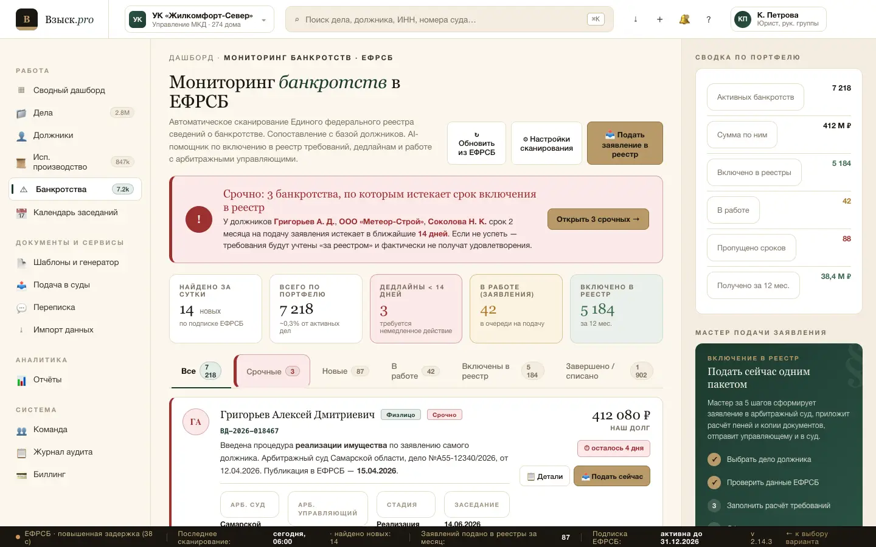Click Подать заявление в реестр button
The height and width of the screenshot is (547, 876).
point(625,143)
